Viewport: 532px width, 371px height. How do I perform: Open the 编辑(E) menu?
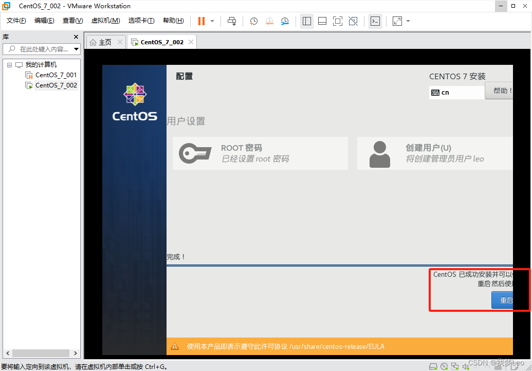[x=44, y=21]
